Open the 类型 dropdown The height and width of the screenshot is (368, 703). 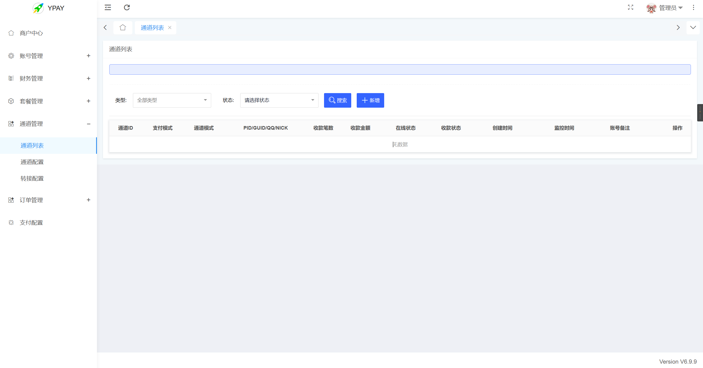(x=172, y=100)
